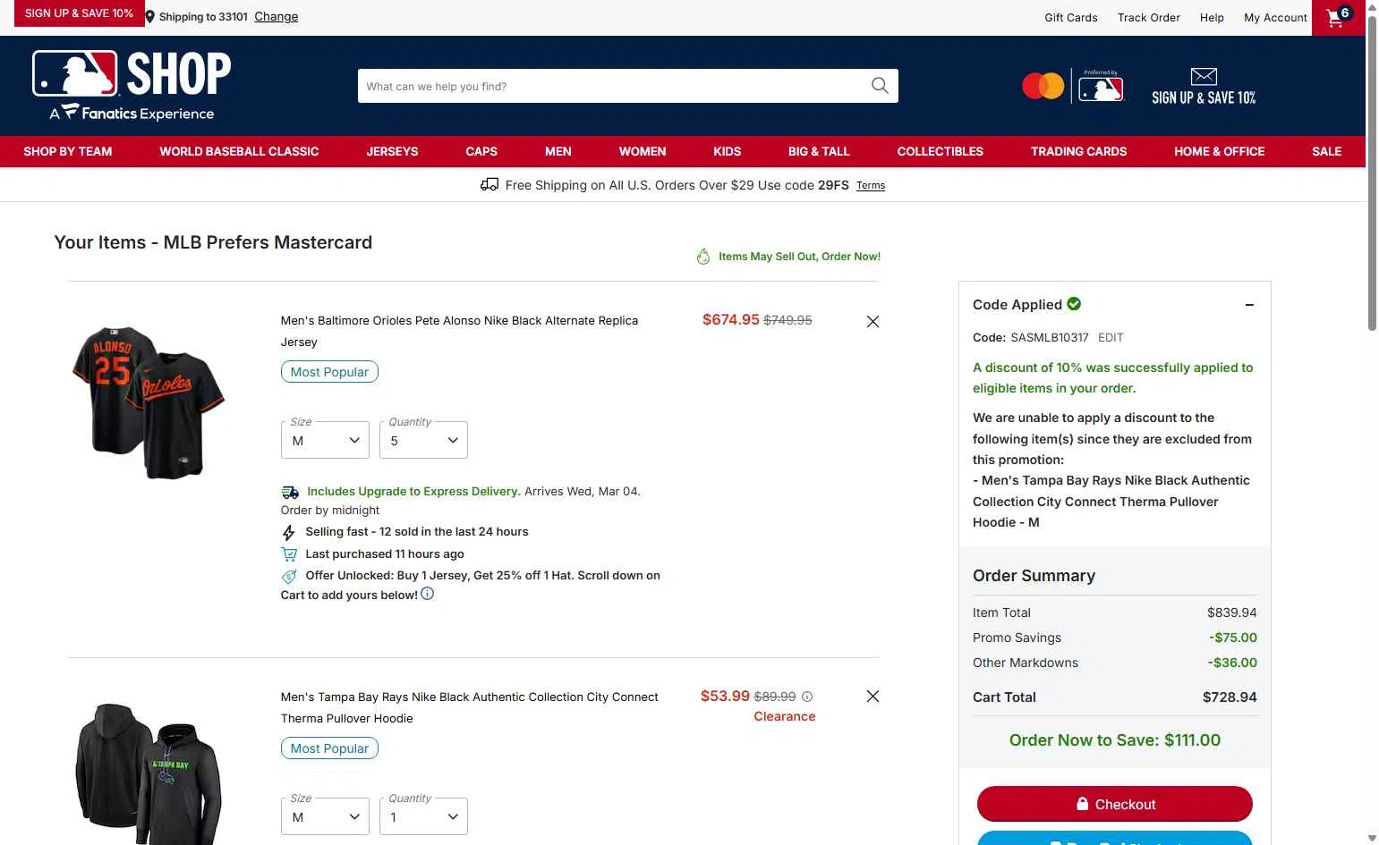Click the flame icon next to Items May Sell Out
This screenshot has height=845, width=1379.
(703, 257)
